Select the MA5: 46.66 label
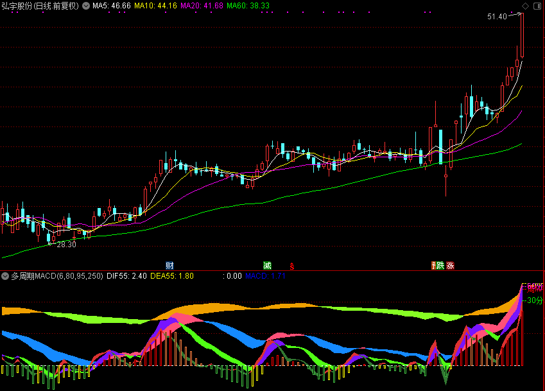The height and width of the screenshot is (391, 545). coord(112,6)
